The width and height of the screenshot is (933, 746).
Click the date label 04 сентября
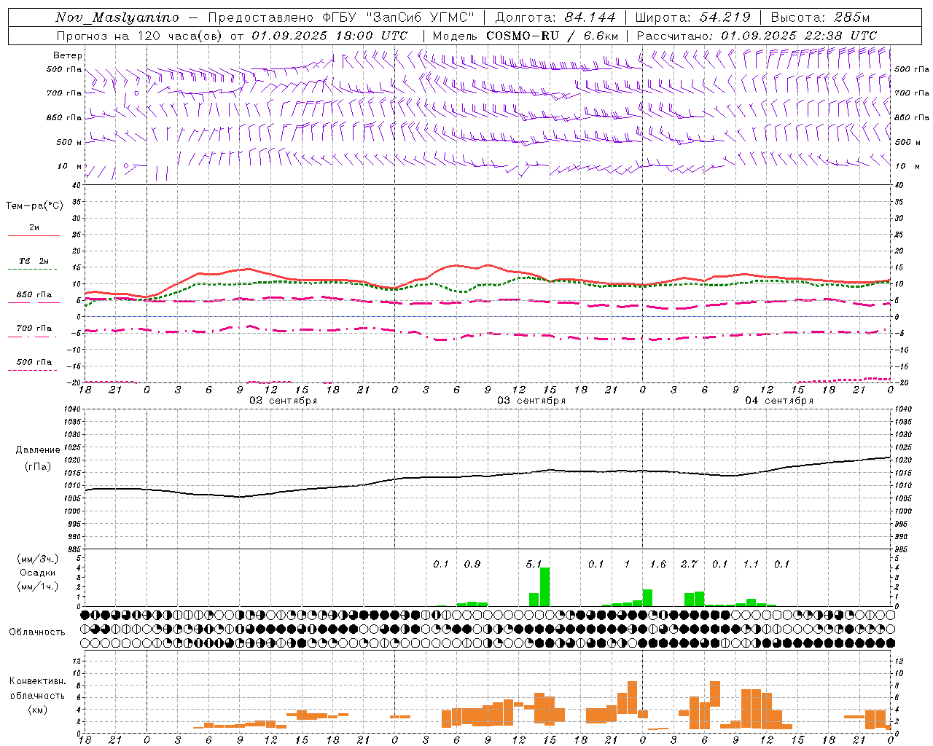[779, 401]
